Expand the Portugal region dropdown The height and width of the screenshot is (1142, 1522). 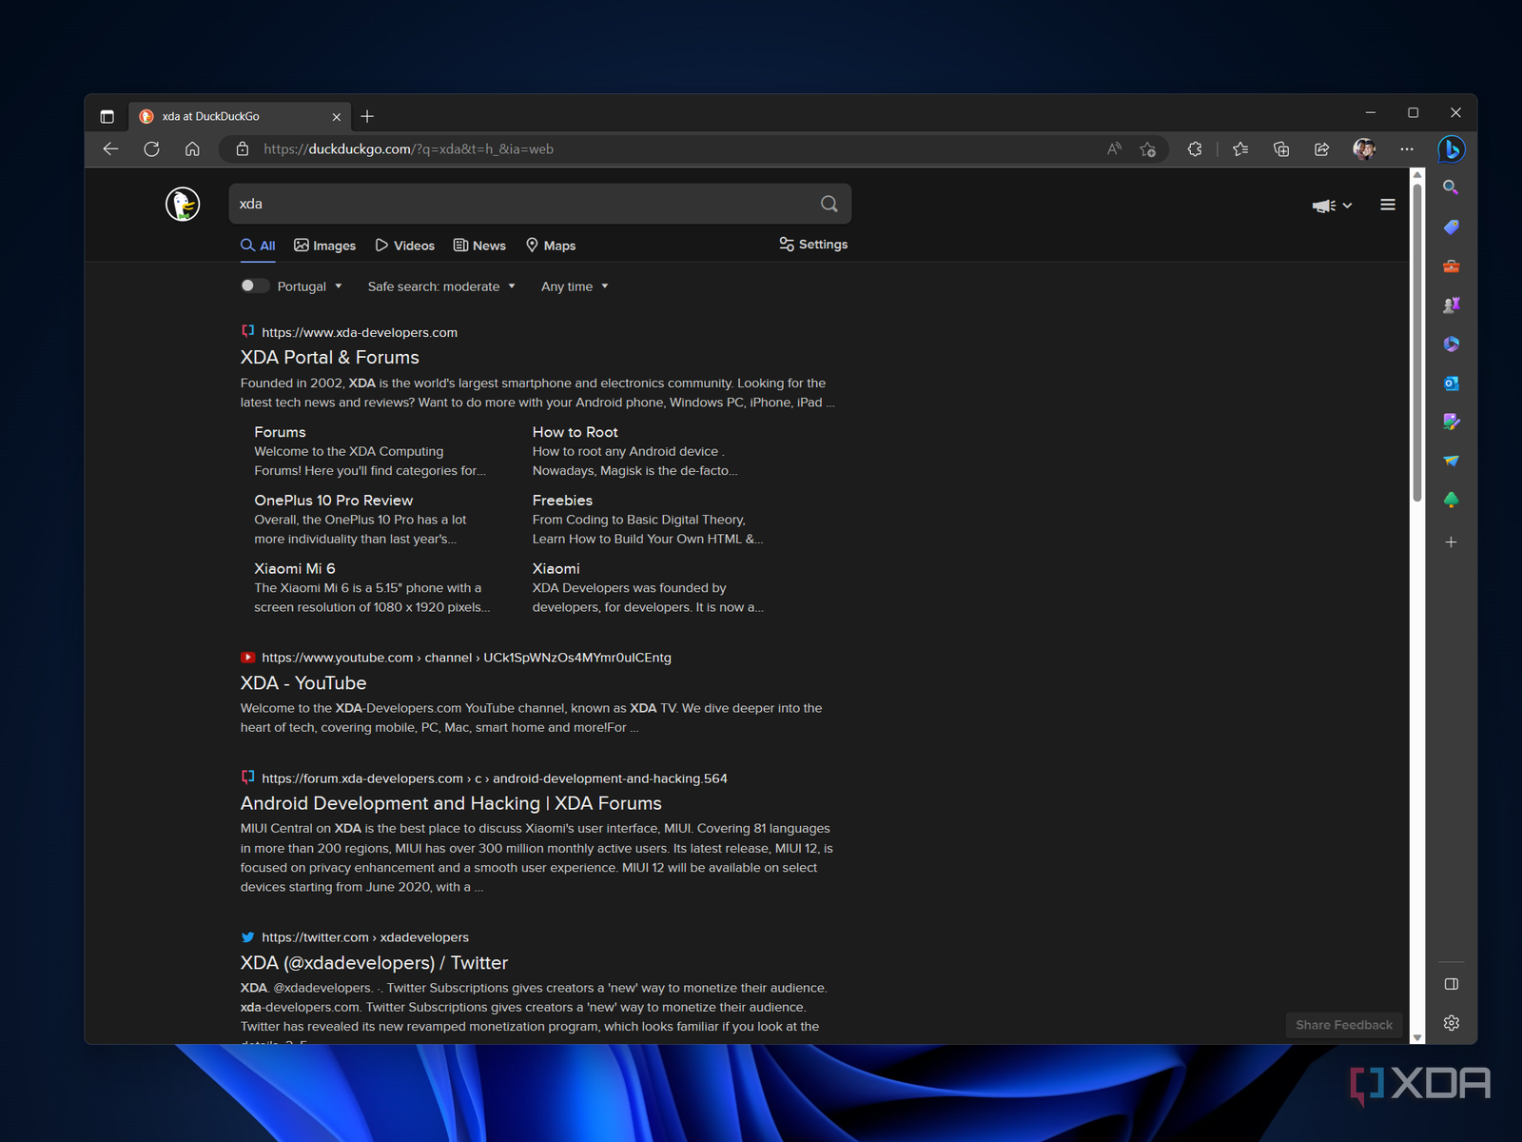(x=310, y=286)
